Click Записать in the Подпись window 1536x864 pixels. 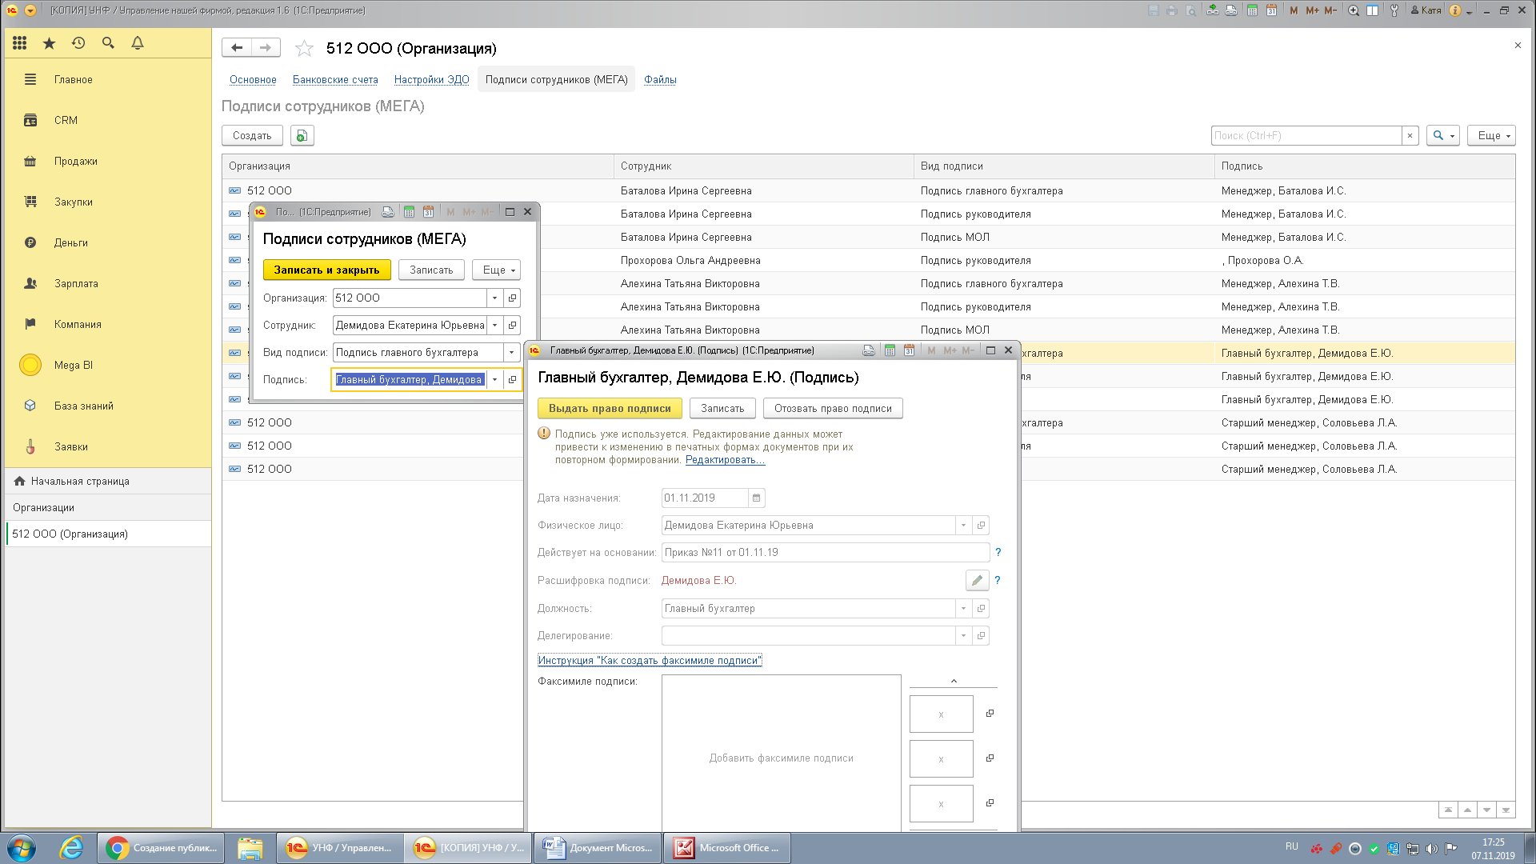(722, 408)
